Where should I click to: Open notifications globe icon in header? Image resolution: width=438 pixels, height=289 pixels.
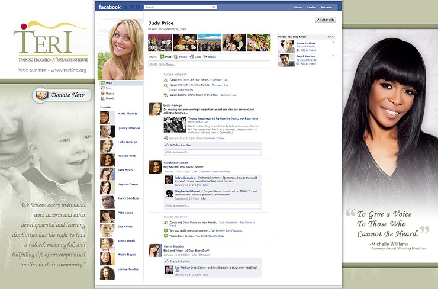click(137, 7)
